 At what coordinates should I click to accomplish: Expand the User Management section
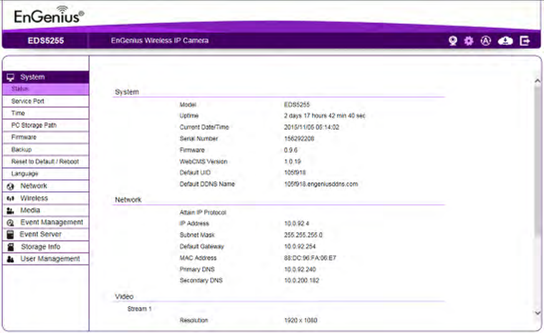(x=45, y=259)
